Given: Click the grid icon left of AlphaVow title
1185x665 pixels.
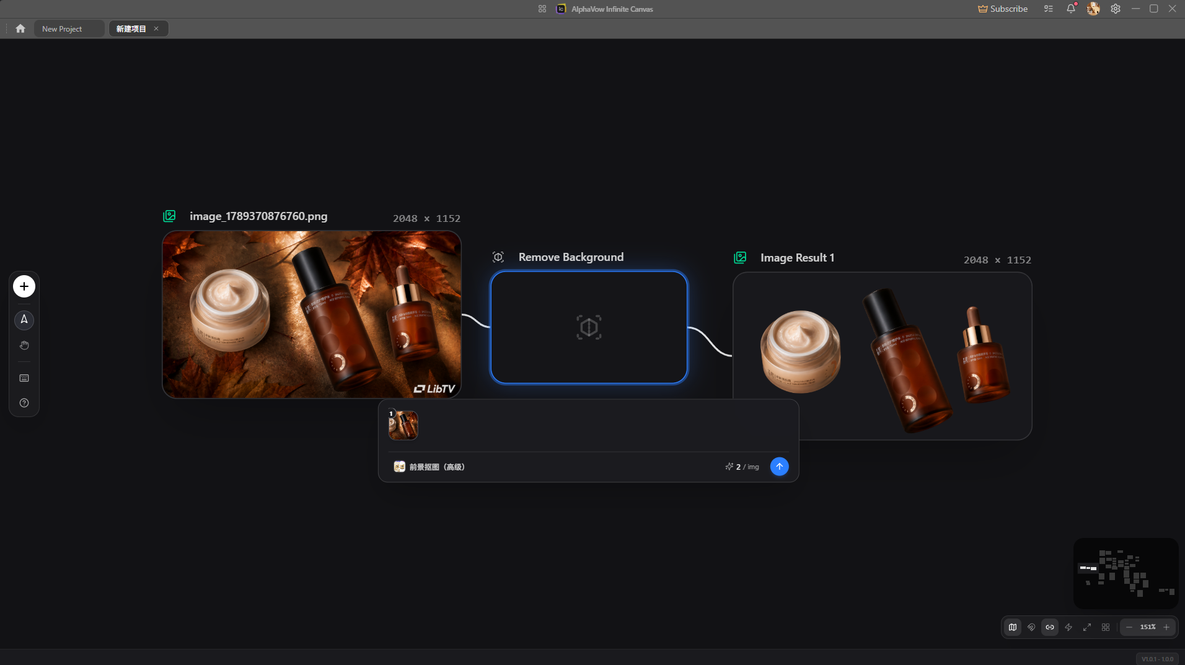Looking at the screenshot, I should click(542, 9).
